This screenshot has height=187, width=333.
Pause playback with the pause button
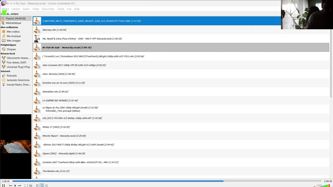(x=4, y=185)
